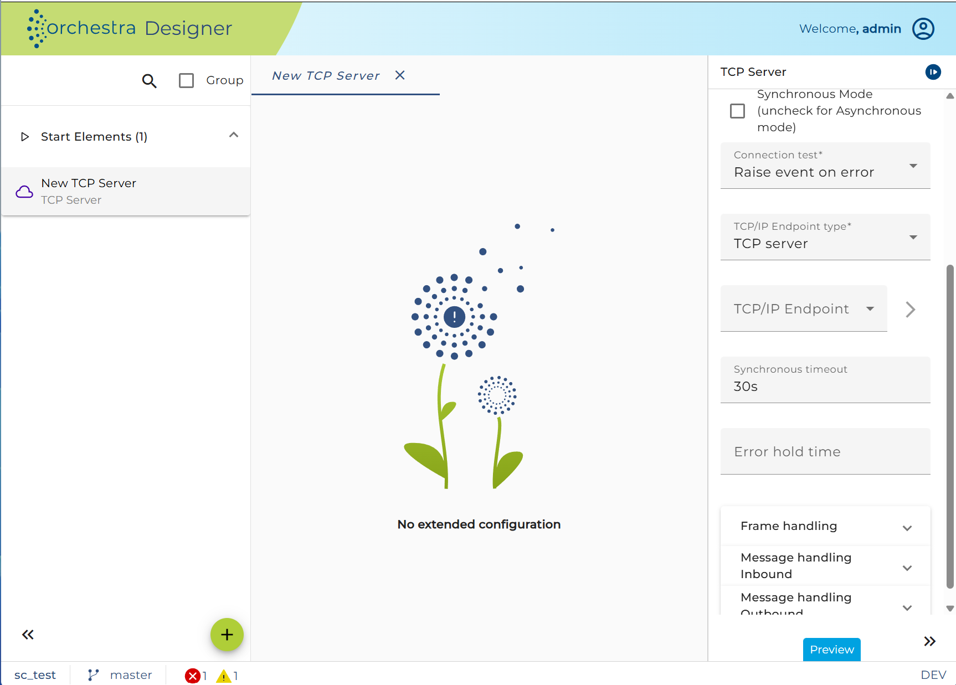Open the admin user profile icon
Screen dimensions: 956x685
pyautogui.click(x=923, y=29)
